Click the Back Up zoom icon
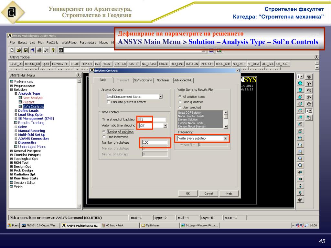The width and height of the screenshot is (331, 248). 300,152
